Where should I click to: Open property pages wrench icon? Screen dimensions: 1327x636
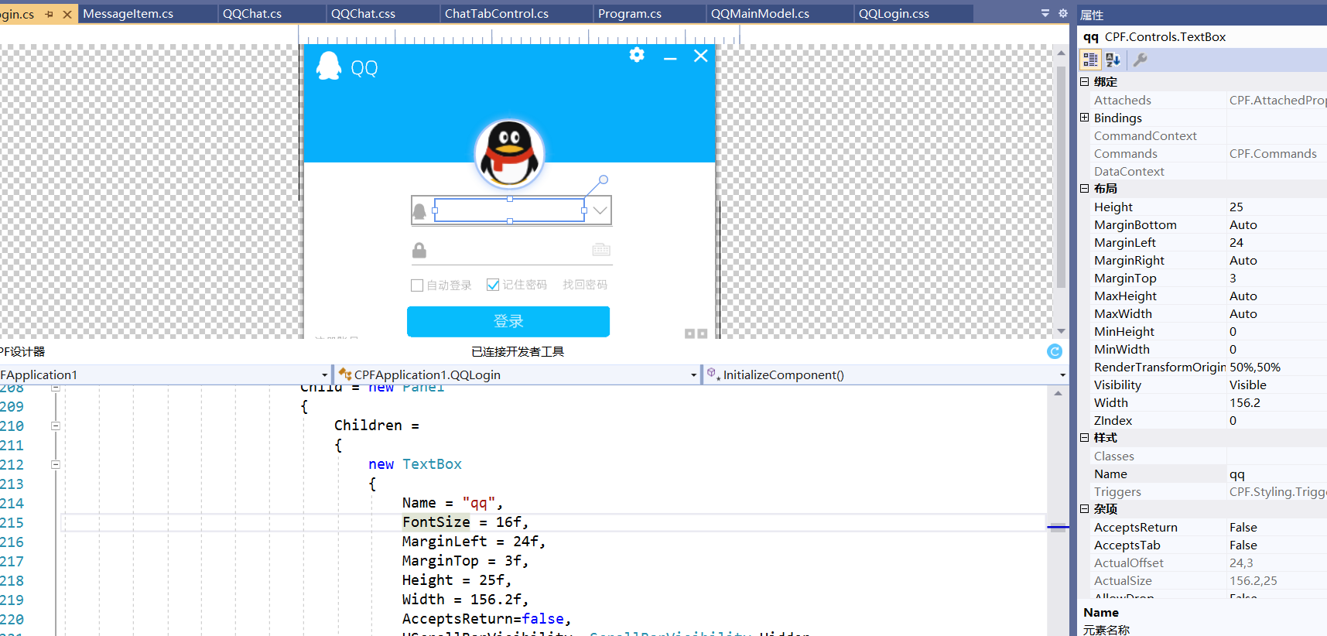[1140, 60]
